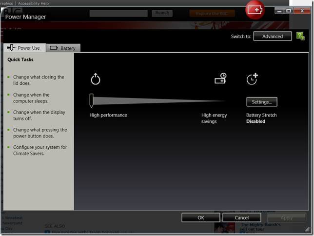Switch to the Power Use tab
Image resolution: width=314 pixels, height=236 pixels.
pyautogui.click(x=25, y=48)
